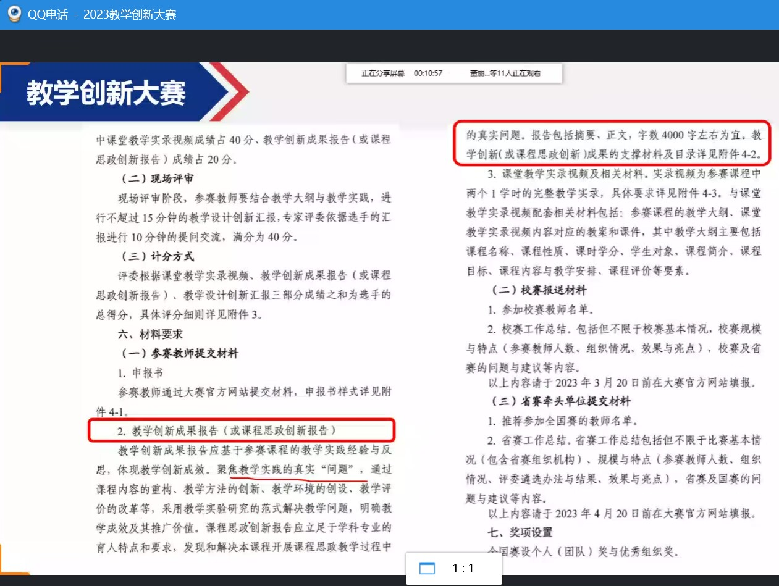Click the heading （二）现场评审
Viewport: 779px width, 586px height.
point(157,179)
